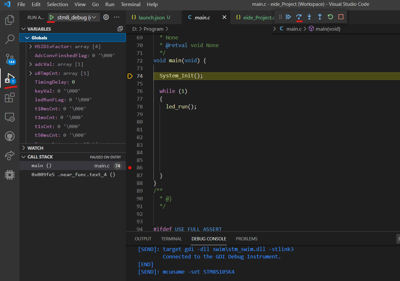Toggle the breakpoint on line 86
Viewport: 400px width, 281px height.
[130, 168]
